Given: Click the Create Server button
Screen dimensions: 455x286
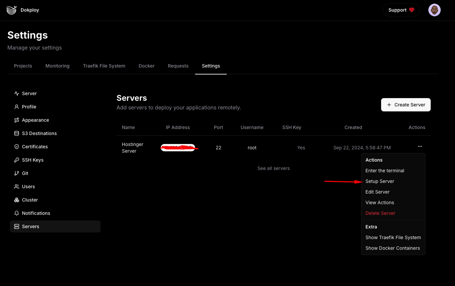Looking at the screenshot, I should (x=405, y=105).
